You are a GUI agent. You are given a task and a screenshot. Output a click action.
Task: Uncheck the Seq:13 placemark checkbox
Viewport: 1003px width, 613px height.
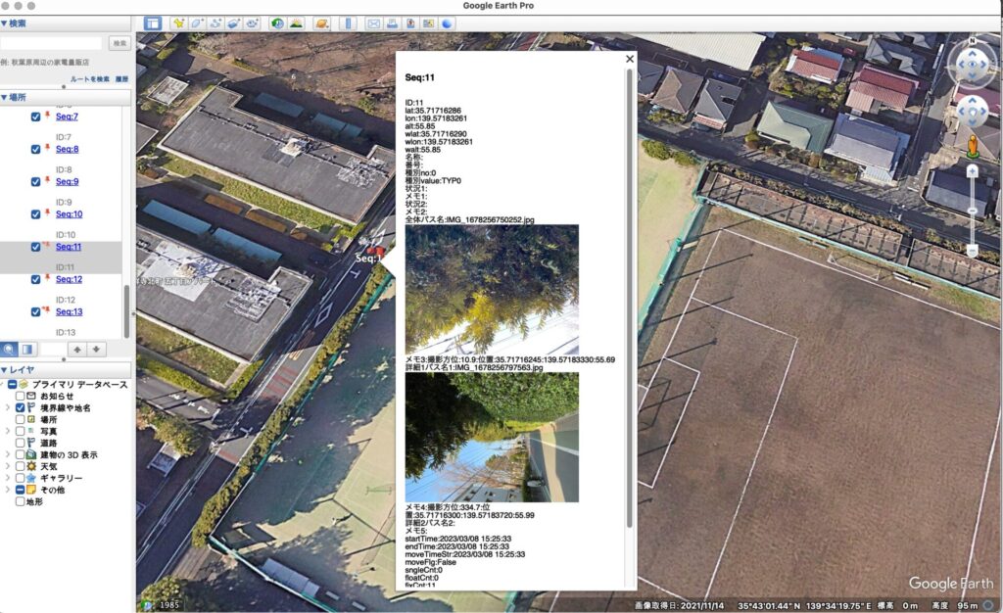(x=36, y=312)
